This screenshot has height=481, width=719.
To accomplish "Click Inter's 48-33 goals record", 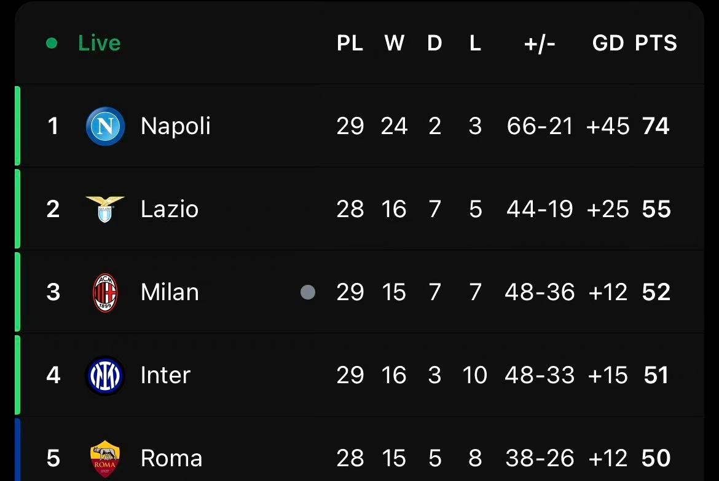I will pos(540,375).
